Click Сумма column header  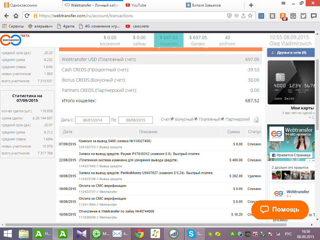pos(233,132)
